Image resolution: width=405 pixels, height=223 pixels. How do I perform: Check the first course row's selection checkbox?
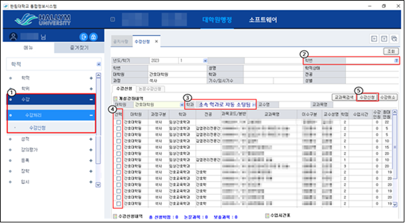click(x=118, y=122)
